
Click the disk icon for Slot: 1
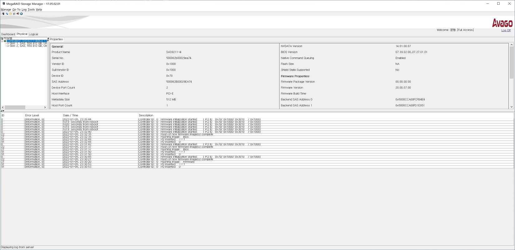point(8,43)
